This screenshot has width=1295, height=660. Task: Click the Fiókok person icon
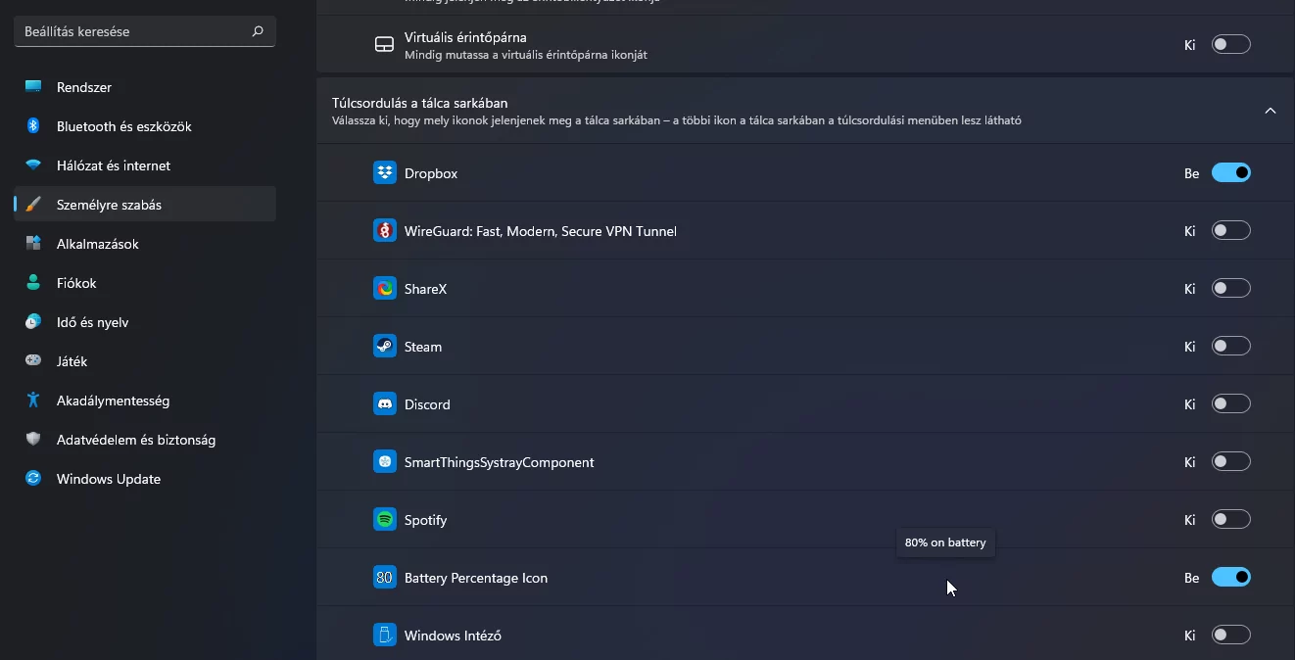coord(33,283)
